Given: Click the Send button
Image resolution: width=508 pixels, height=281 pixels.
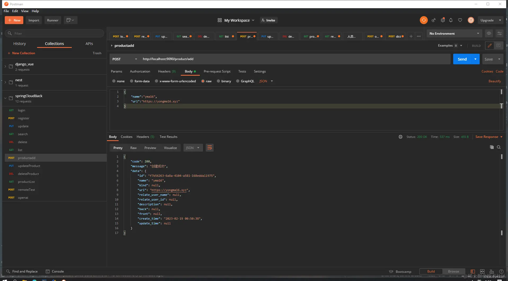Looking at the screenshot, I should coord(462,59).
